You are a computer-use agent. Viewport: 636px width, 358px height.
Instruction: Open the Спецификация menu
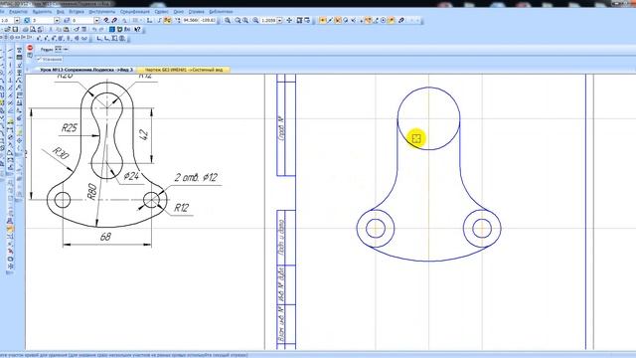coord(135,12)
